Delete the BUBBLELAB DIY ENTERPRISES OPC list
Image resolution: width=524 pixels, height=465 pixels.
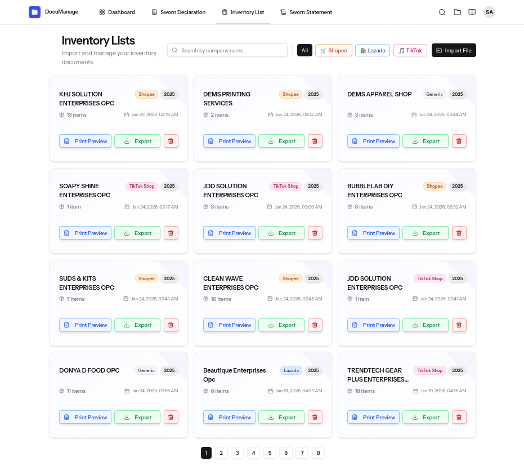(x=459, y=233)
